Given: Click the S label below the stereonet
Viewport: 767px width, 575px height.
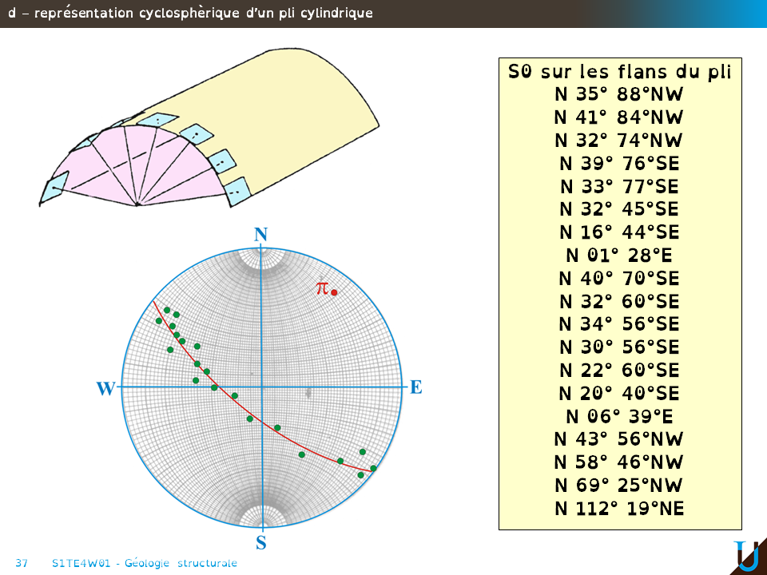Looking at the screenshot, I should tap(261, 543).
